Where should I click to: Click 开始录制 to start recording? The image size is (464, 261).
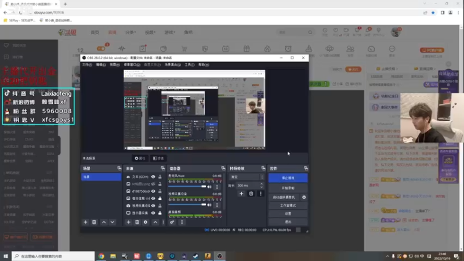pos(288,188)
